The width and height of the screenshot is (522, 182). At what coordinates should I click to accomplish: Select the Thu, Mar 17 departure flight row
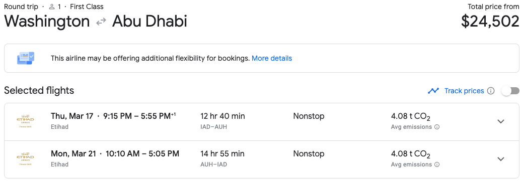point(261,122)
